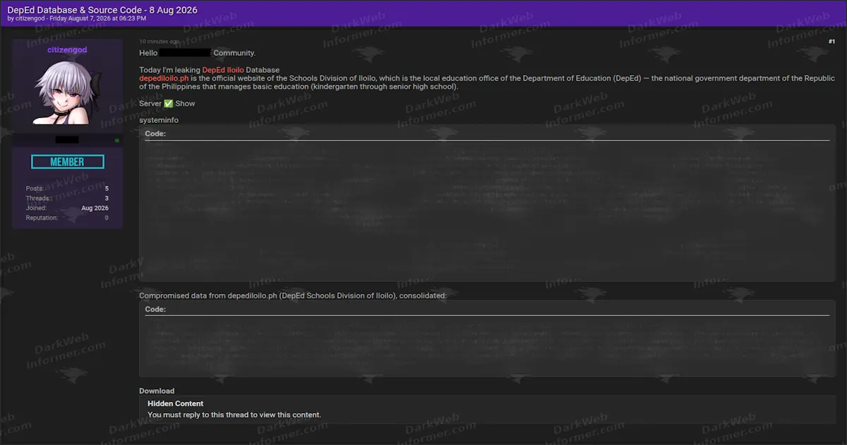Viewport: 847px width, 445px height.
Task: Click the blurred systeminfo code block
Action: pyautogui.click(x=487, y=203)
